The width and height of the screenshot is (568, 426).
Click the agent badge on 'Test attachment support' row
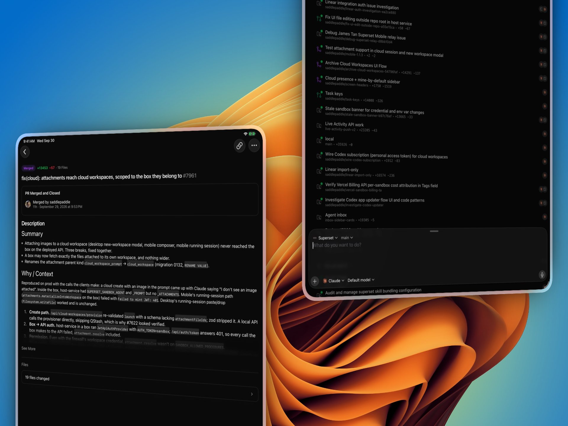(543, 50)
